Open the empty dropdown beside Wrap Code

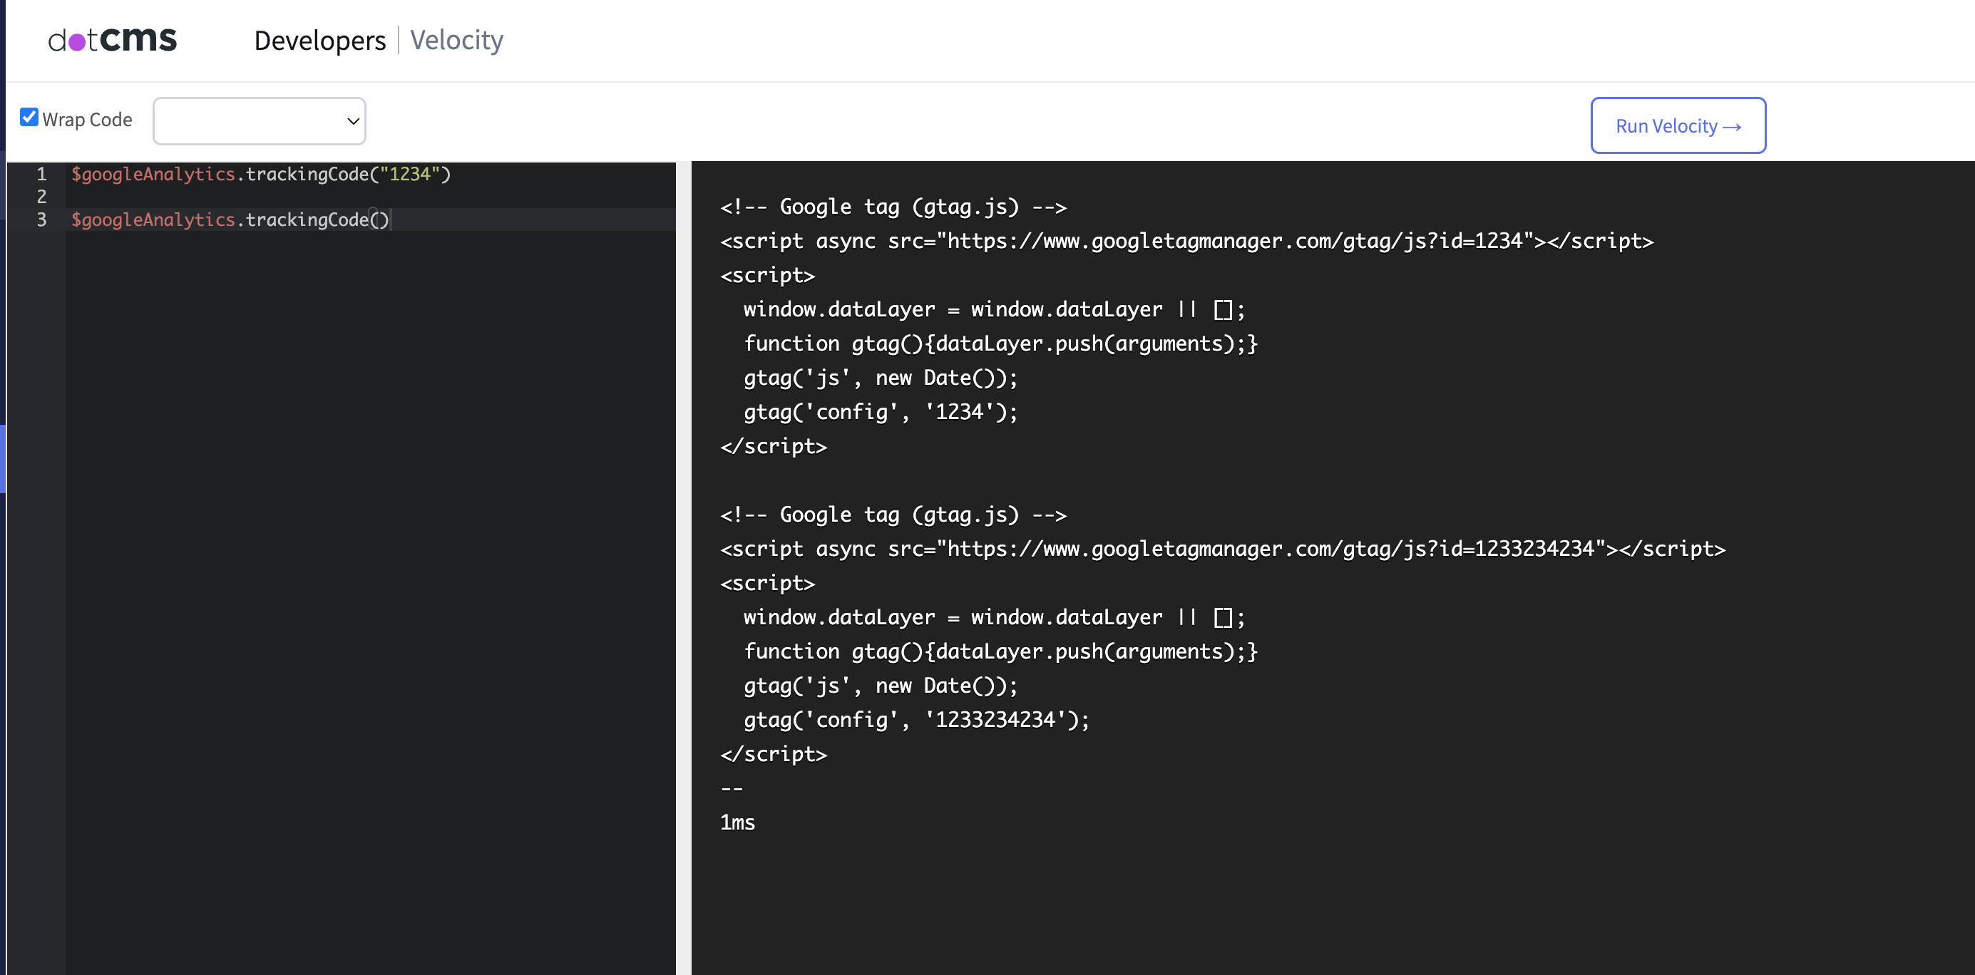[x=258, y=121]
